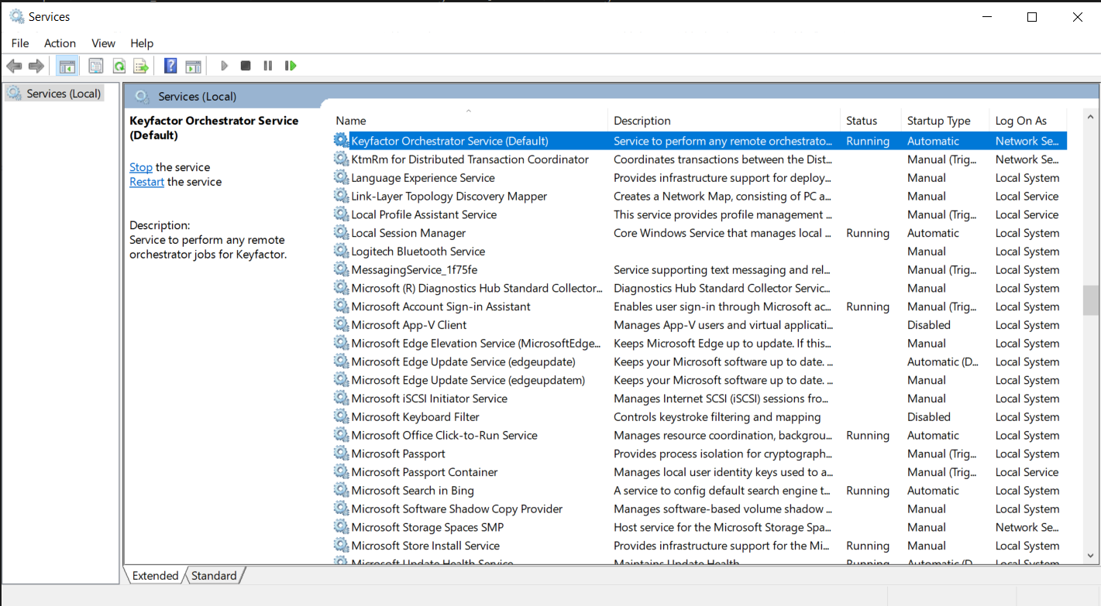Click the Forward arrow toolbar icon
The width and height of the screenshot is (1101, 606).
36,67
